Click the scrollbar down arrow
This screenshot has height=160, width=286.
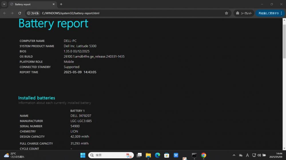(x=284, y=148)
